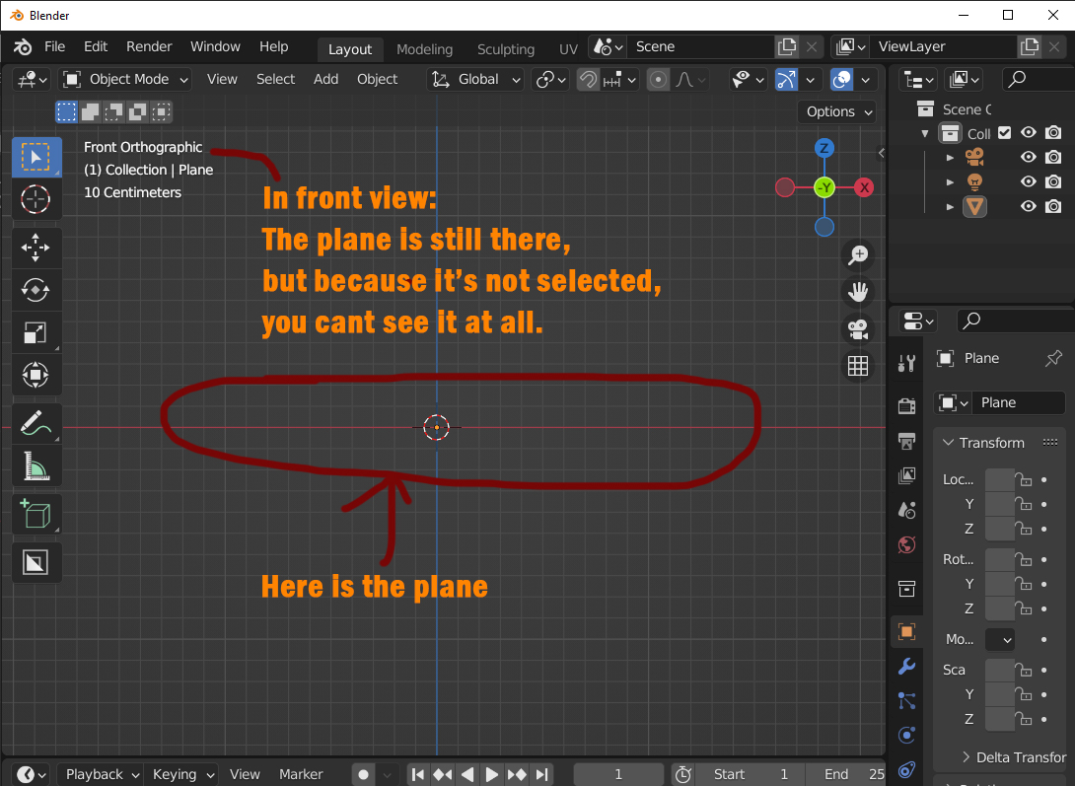Hide the Plane mesh row in outliner

pos(1028,206)
